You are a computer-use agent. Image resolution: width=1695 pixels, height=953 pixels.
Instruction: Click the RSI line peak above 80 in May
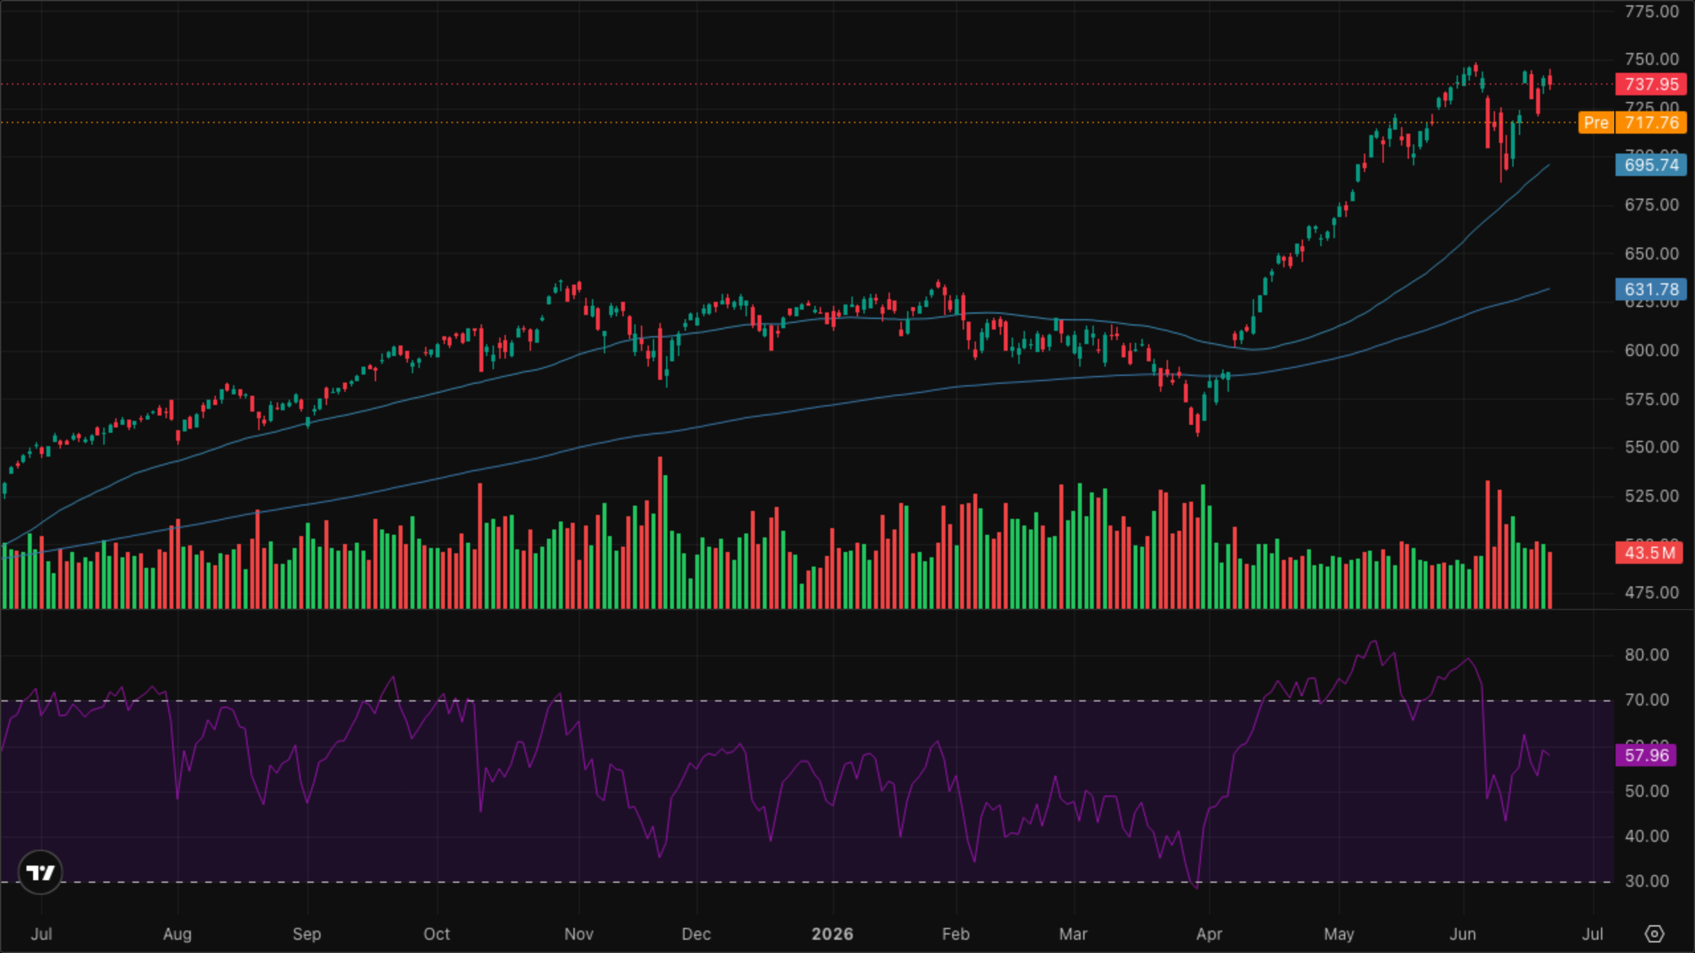click(x=1374, y=641)
